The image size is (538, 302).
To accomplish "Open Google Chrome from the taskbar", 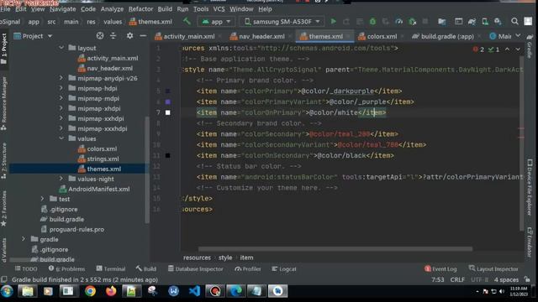I will [90, 291].
